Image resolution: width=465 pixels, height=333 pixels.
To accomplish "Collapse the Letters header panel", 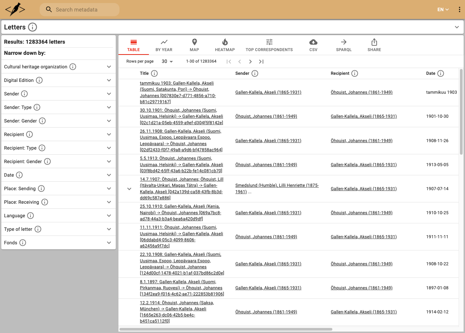I will point(457,27).
